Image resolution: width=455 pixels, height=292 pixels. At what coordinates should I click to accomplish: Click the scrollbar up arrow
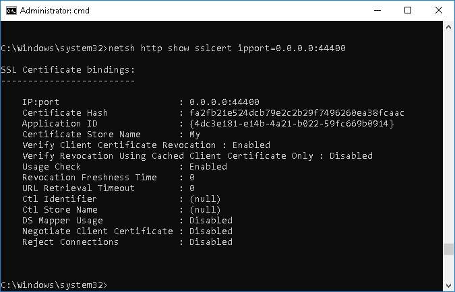point(448,27)
